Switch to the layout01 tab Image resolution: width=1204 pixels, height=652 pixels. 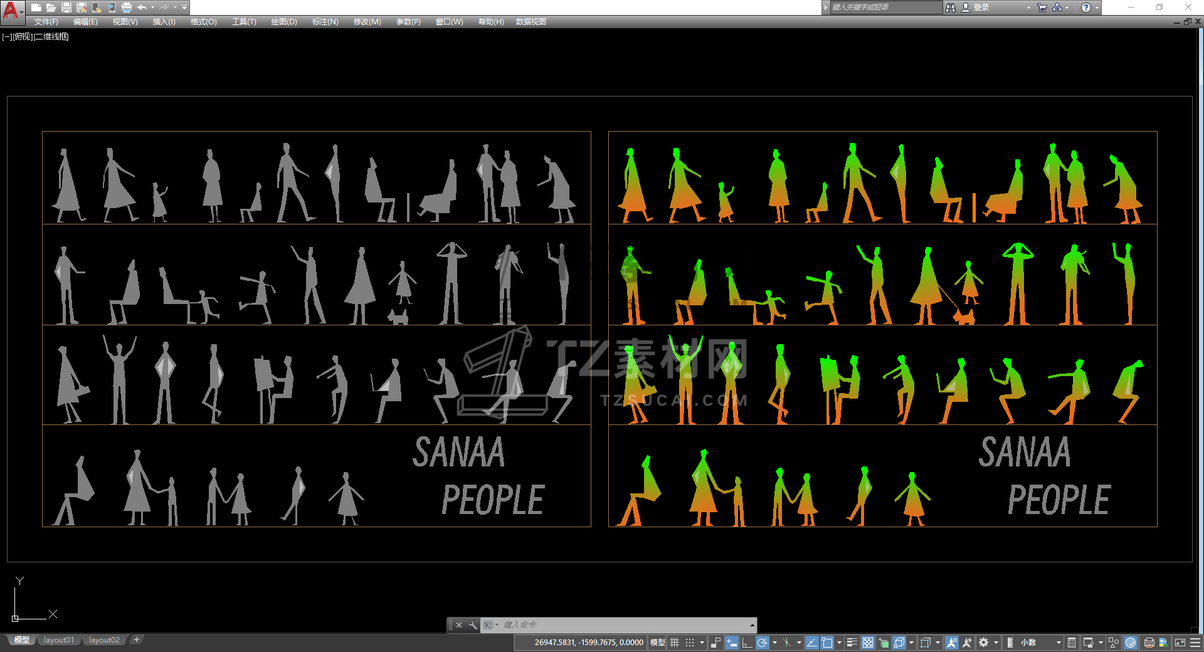(59, 640)
